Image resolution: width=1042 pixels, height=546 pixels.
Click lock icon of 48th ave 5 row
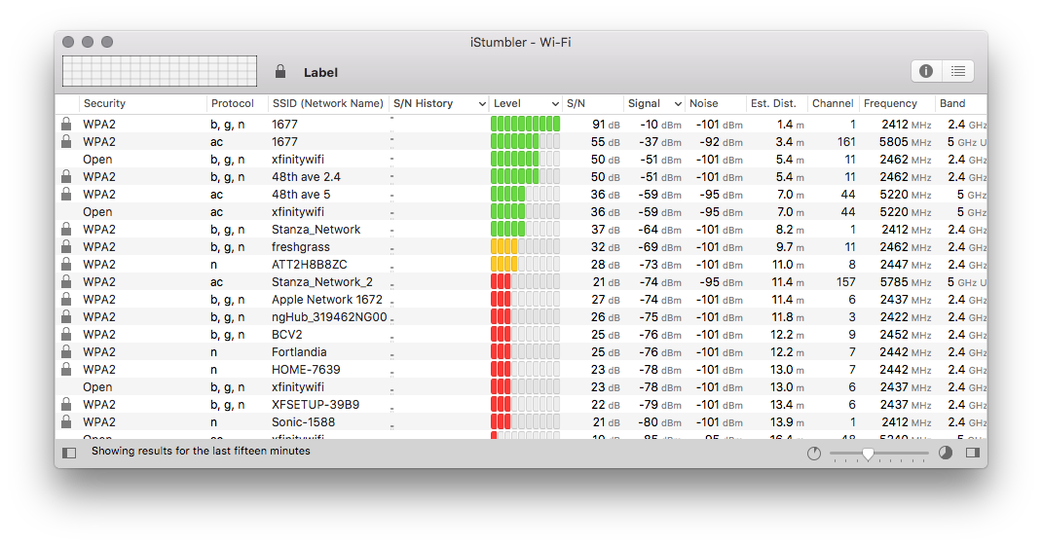(x=66, y=194)
